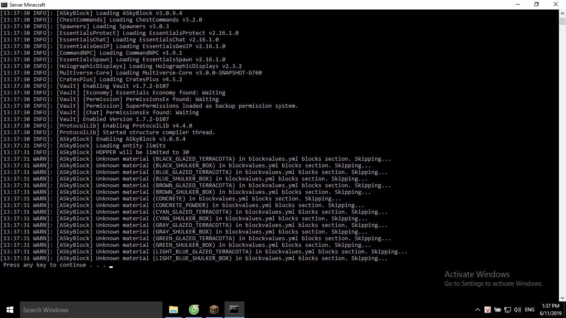Click '[Permission] PermissionsEx found: Waiting' text
The height and width of the screenshot is (318, 566).
[x=151, y=99]
